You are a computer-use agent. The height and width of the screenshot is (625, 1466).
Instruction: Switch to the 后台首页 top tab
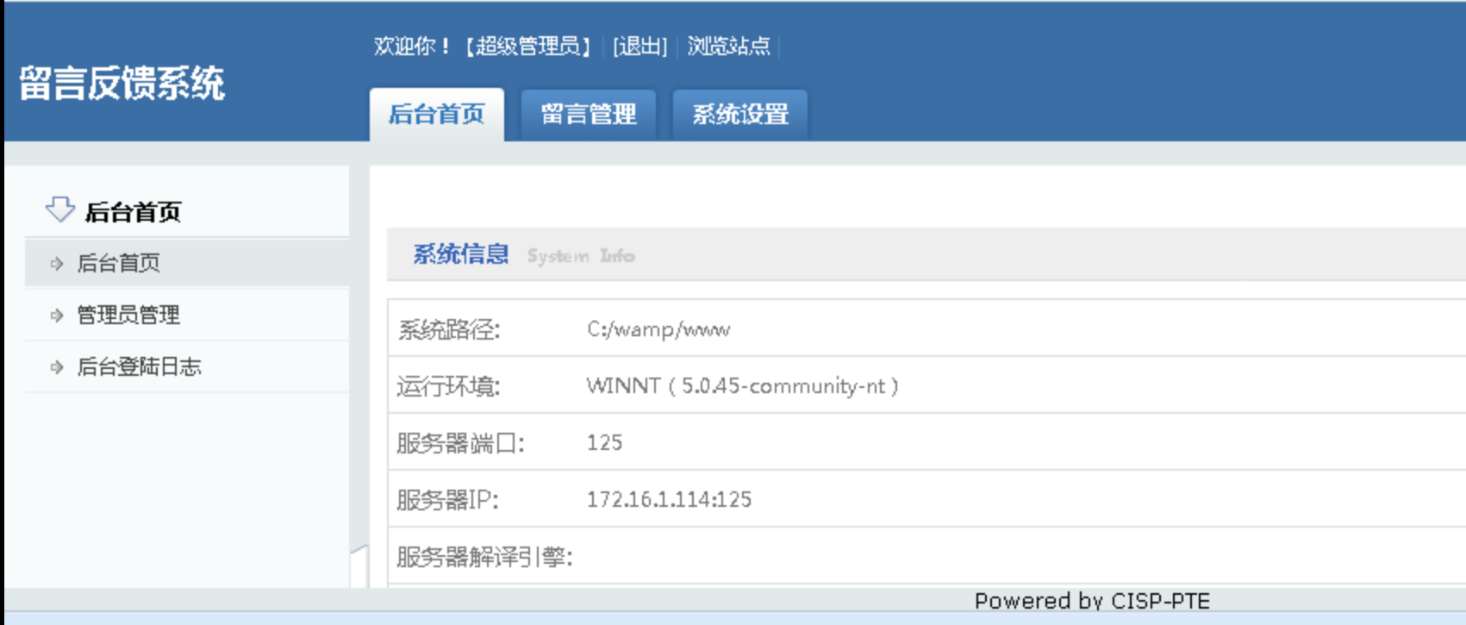[x=436, y=115]
